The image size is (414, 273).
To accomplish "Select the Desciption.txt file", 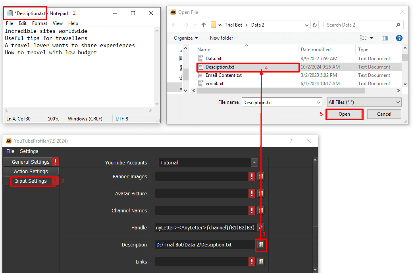I will pyautogui.click(x=220, y=67).
